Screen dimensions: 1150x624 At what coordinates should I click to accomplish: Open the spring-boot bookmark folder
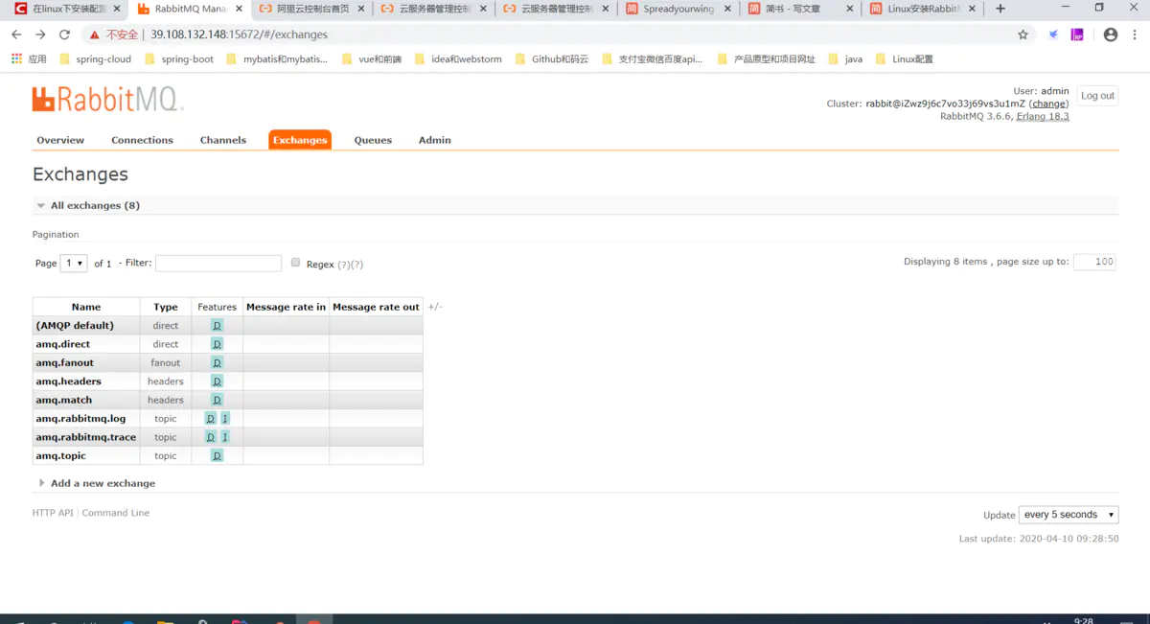[x=179, y=58]
